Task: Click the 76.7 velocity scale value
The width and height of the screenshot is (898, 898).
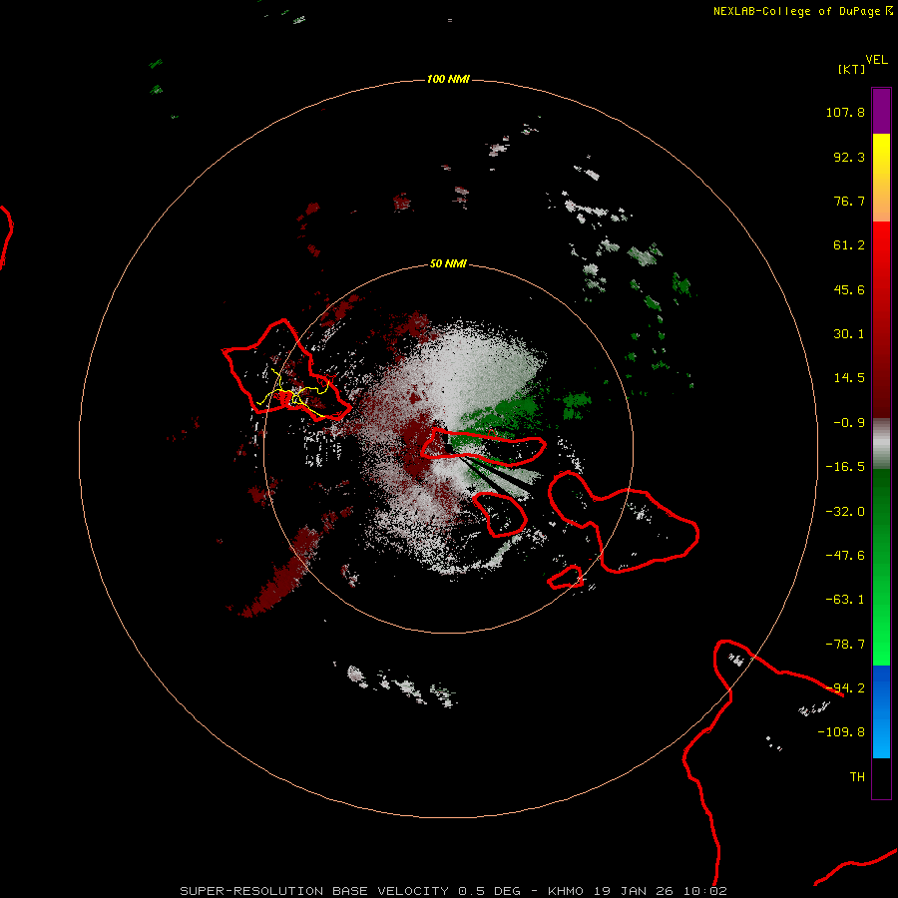Action: tap(849, 201)
